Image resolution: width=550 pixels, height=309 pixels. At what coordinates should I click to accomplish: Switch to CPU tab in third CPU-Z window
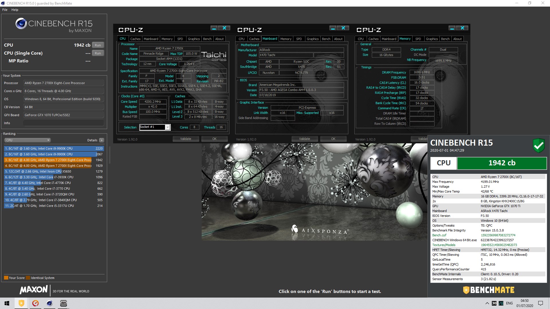(x=361, y=39)
